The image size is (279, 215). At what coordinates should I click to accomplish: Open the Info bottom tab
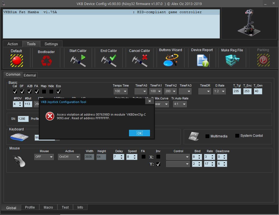[x=80, y=207]
